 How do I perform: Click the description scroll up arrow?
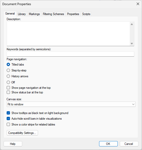pyautogui.click(x=132, y=24)
